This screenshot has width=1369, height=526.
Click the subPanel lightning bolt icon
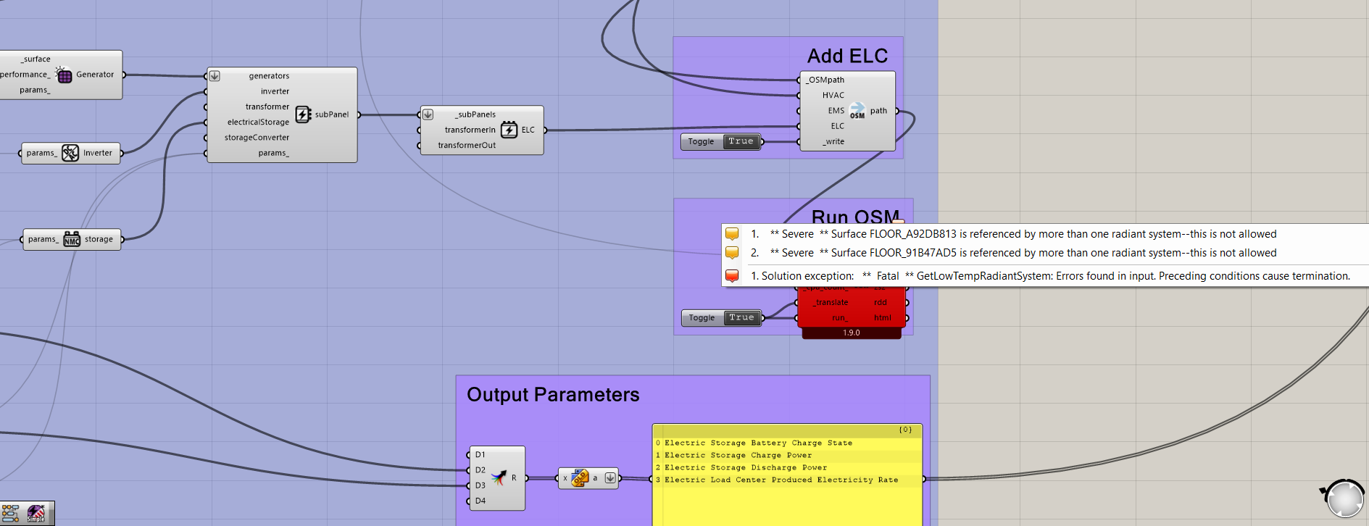click(x=303, y=114)
